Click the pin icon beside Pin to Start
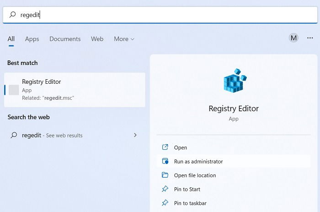Image resolution: width=320 pixels, height=212 pixels. click(x=165, y=189)
